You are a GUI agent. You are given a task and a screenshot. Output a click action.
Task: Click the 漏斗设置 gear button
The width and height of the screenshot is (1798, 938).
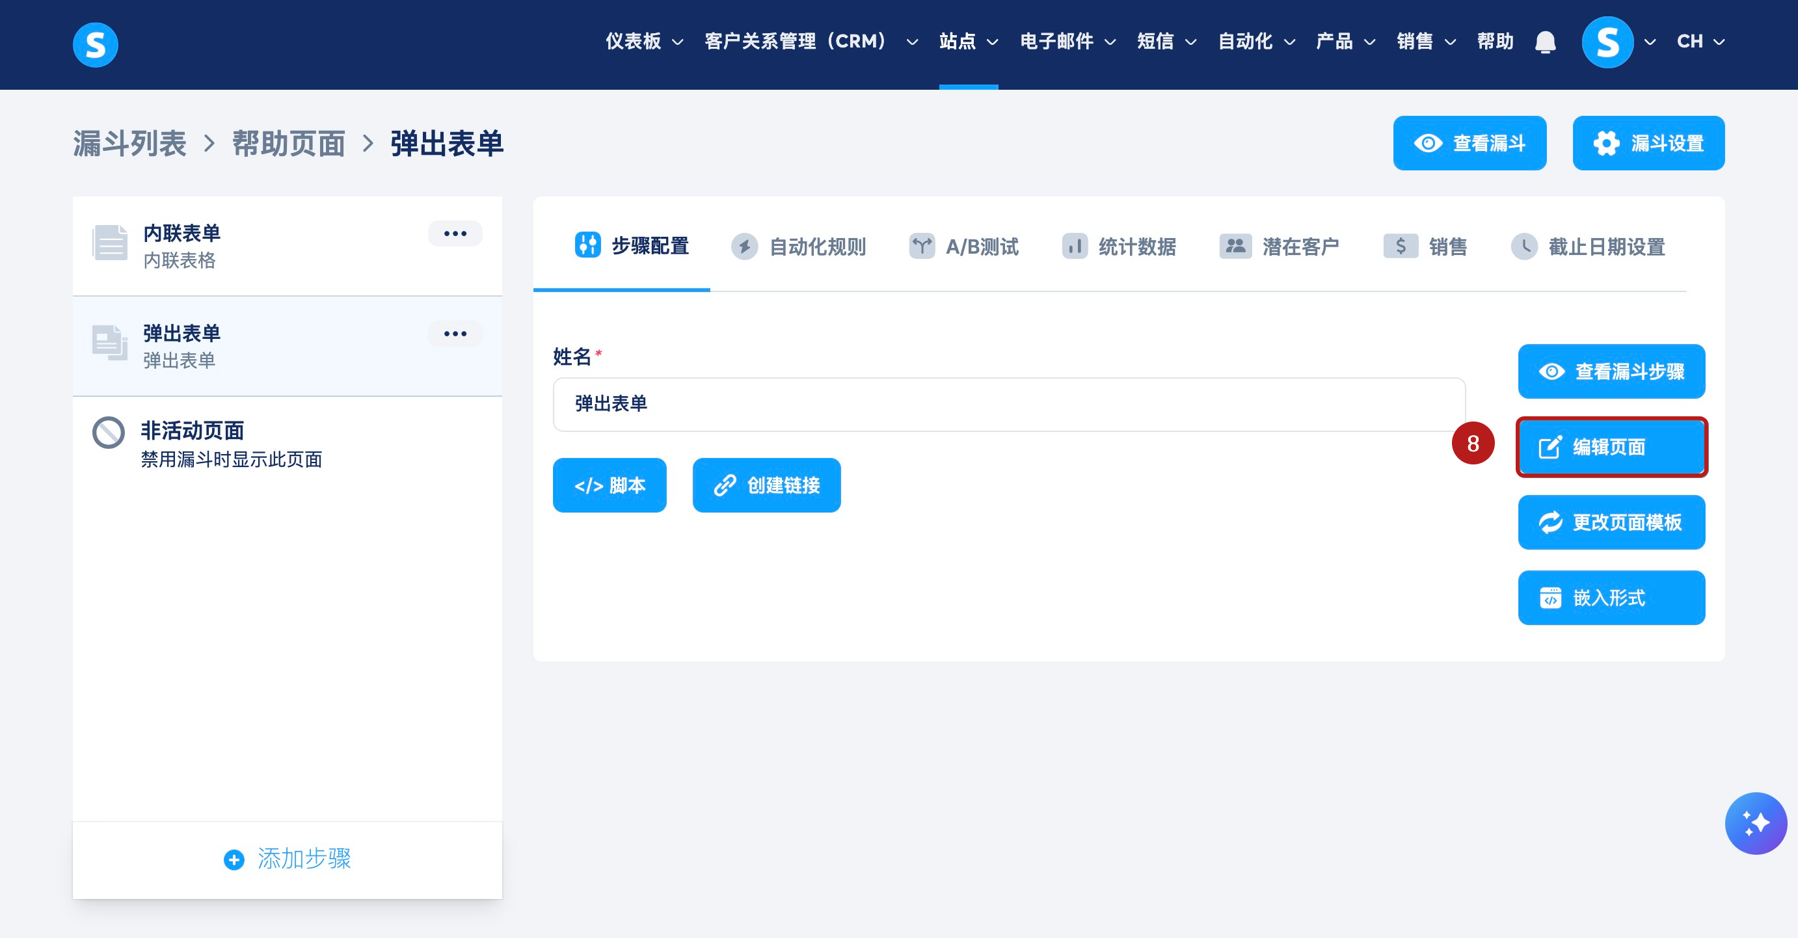coord(1648,143)
